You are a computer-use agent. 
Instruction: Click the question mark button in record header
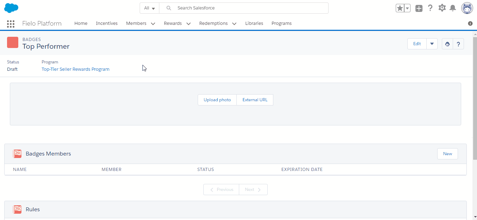coord(458,44)
